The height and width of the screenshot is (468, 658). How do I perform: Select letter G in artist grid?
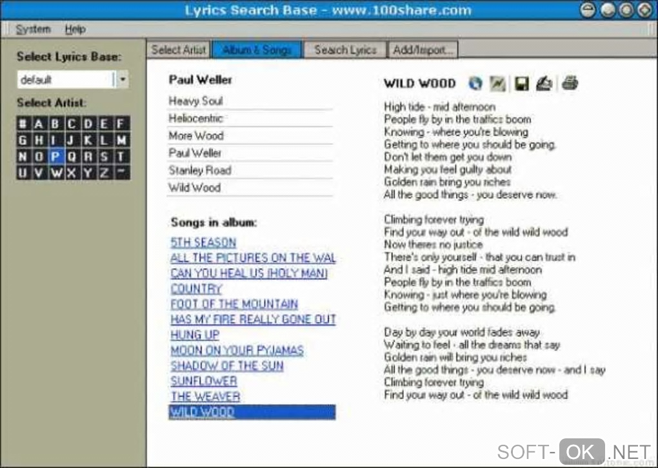(x=23, y=140)
